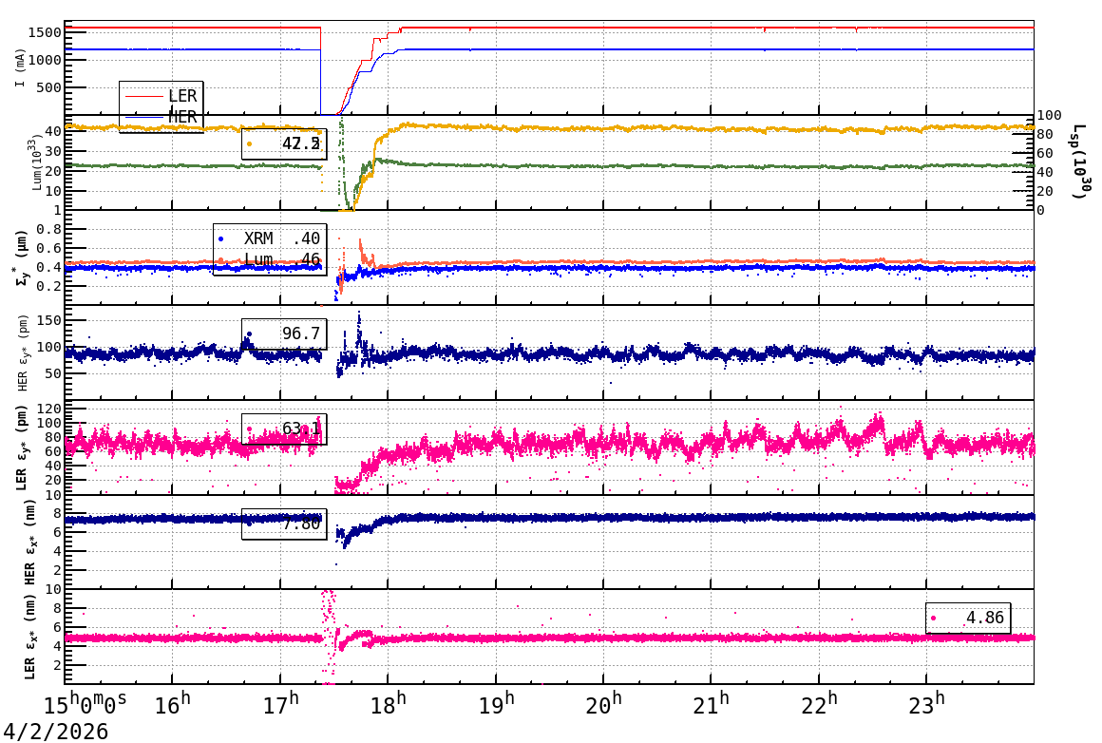Click the 20h time axis label

(603, 704)
